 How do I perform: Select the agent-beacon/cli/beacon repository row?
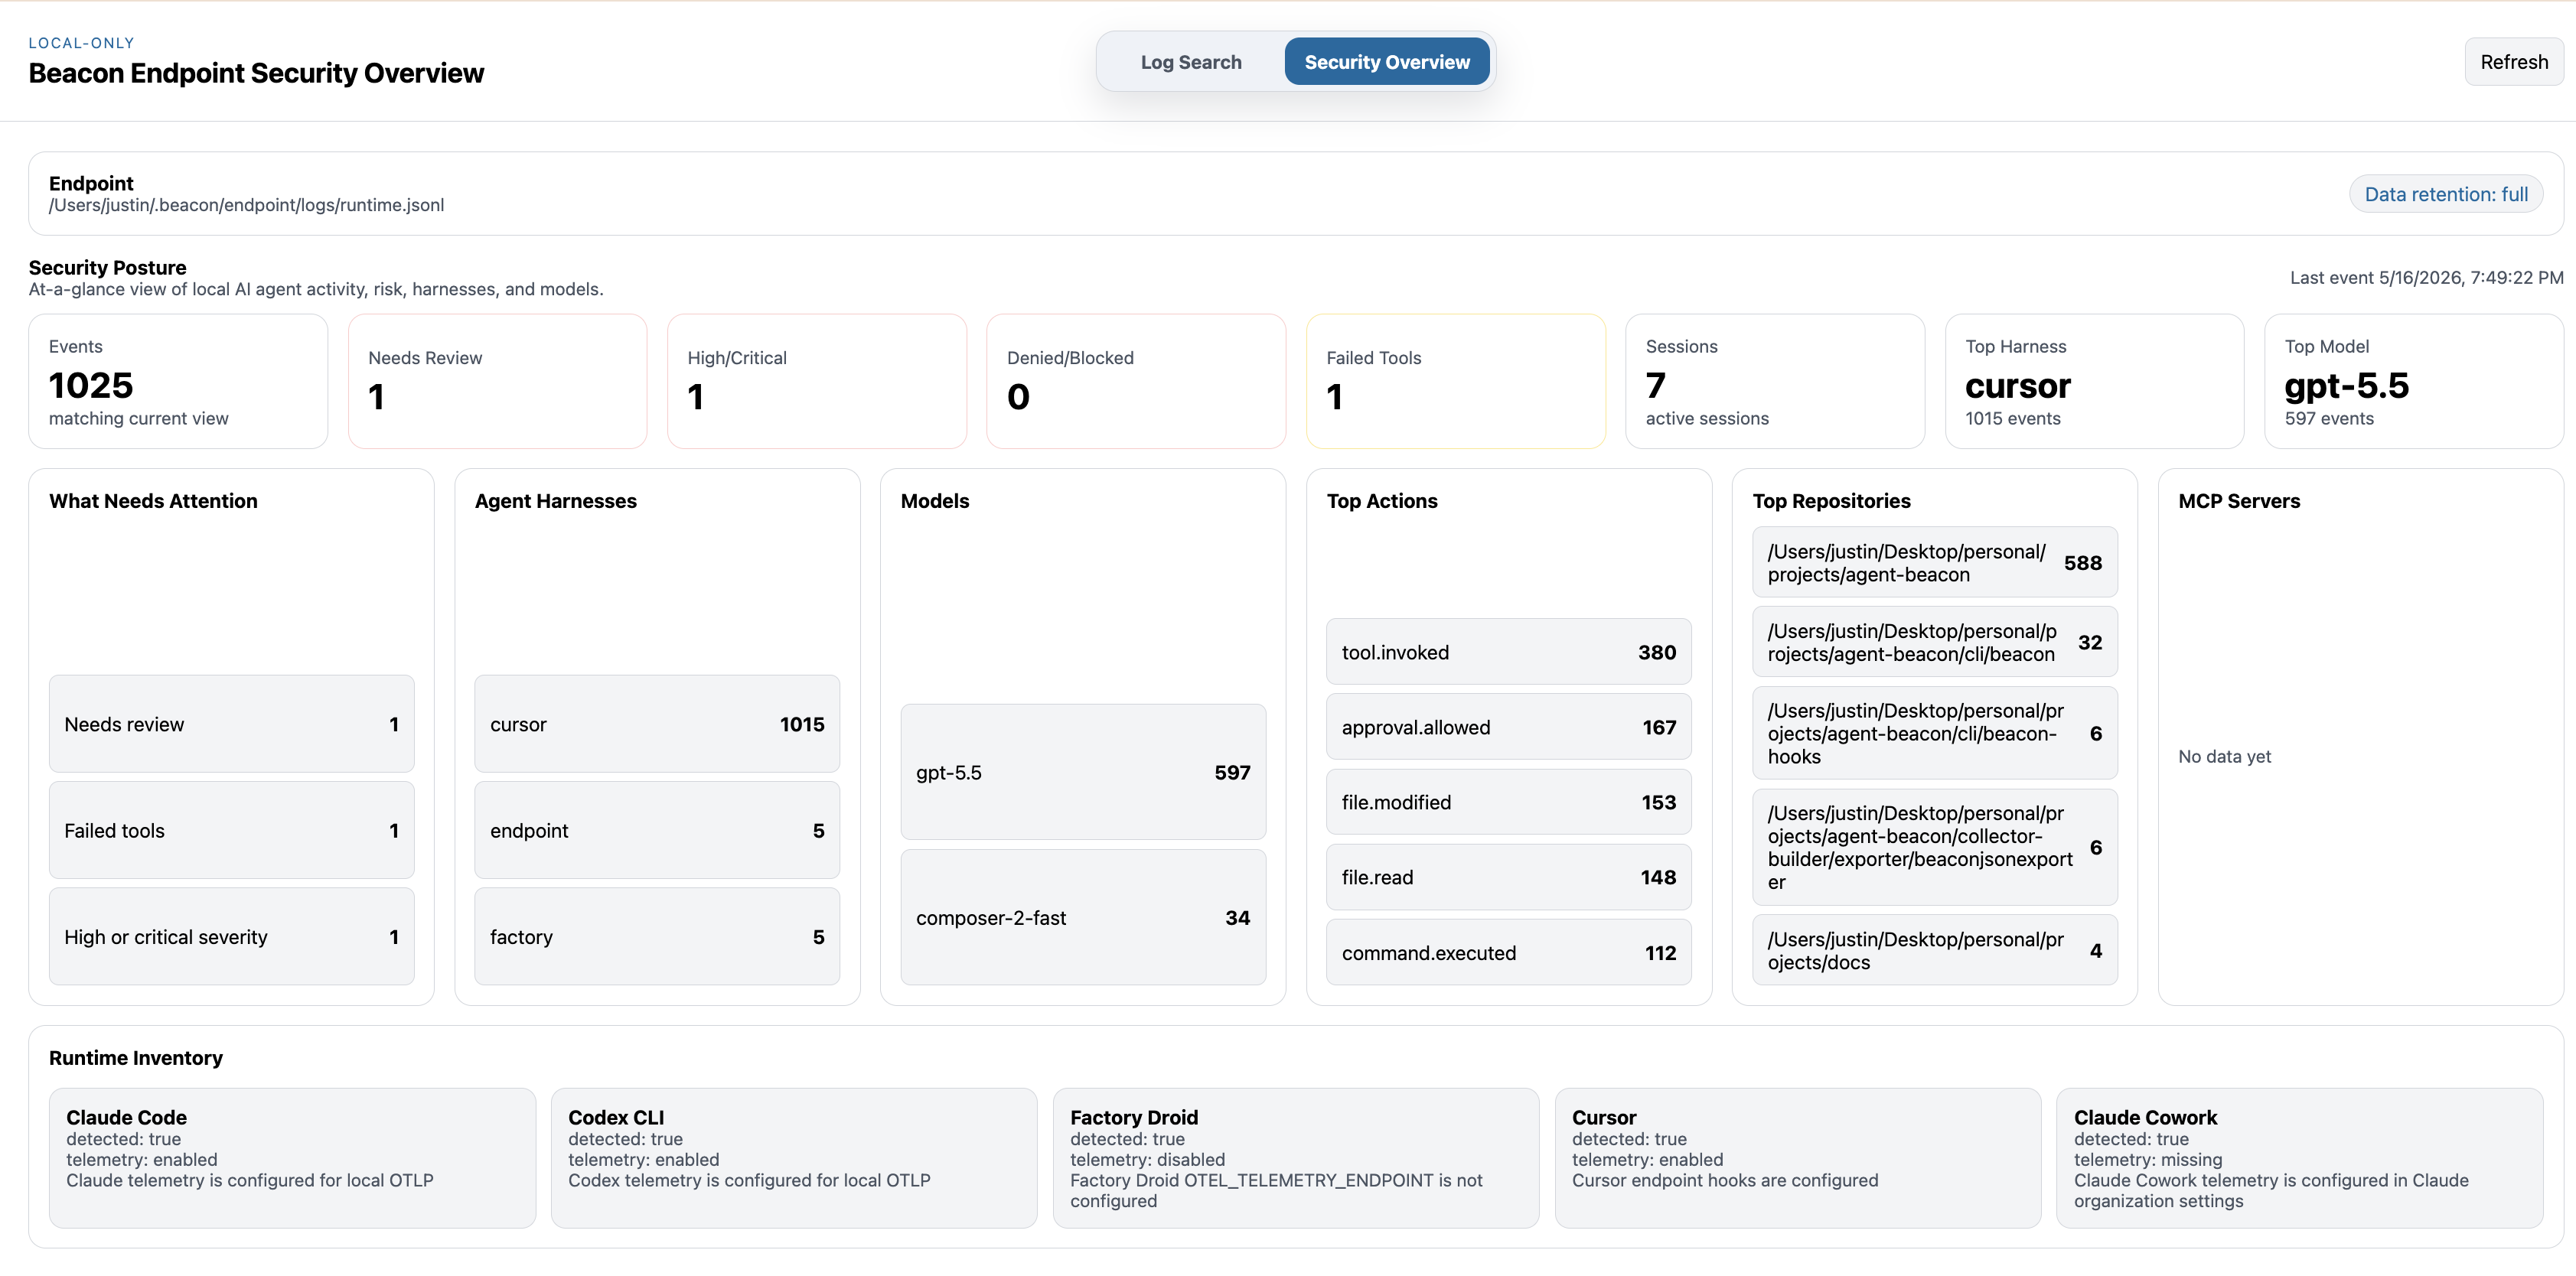1934,642
